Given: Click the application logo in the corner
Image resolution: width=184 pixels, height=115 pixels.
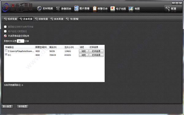Looking at the screenshot, I should pos(6,7).
